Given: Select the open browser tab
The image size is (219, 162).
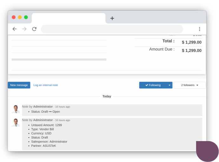Looking at the screenshot, I should click(x=68, y=18).
